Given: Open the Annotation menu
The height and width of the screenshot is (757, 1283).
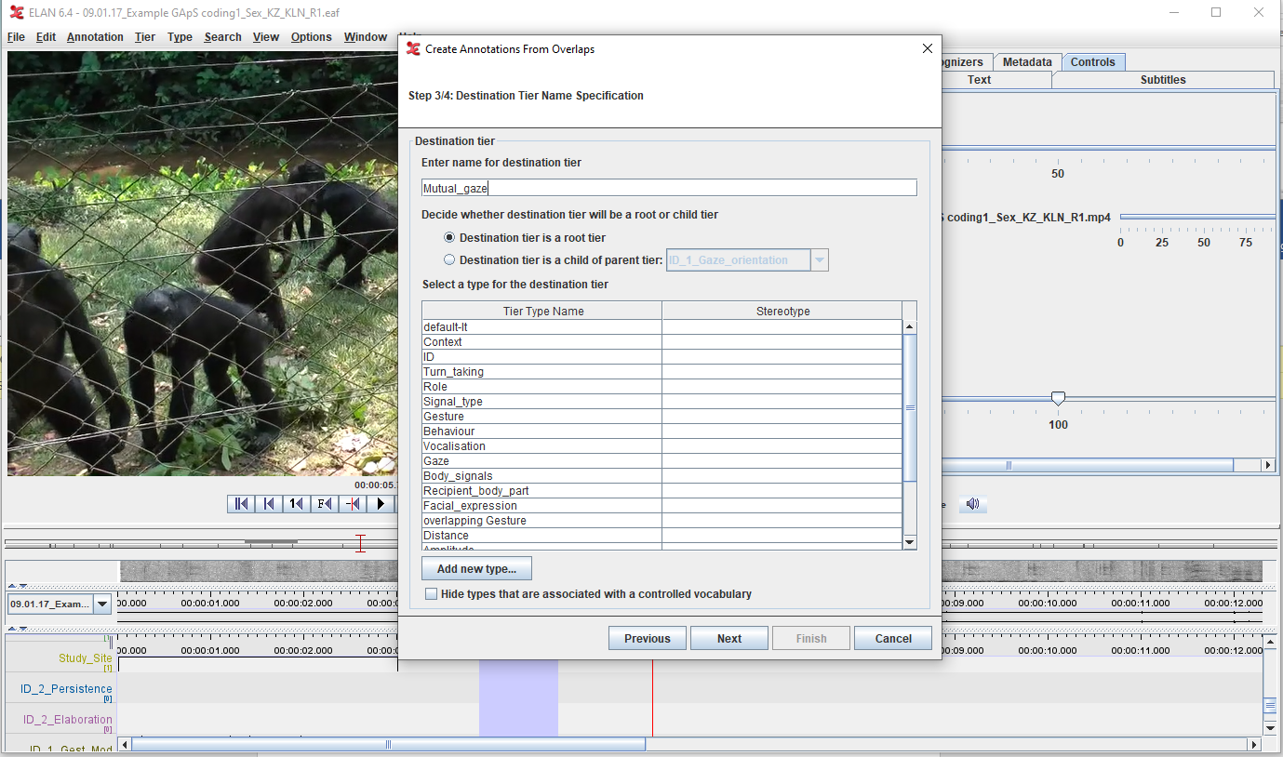Looking at the screenshot, I should [x=95, y=37].
